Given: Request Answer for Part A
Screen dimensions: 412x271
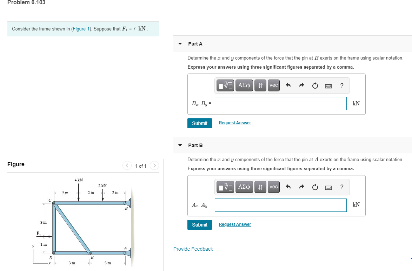Looking at the screenshot, I should pos(235,123).
